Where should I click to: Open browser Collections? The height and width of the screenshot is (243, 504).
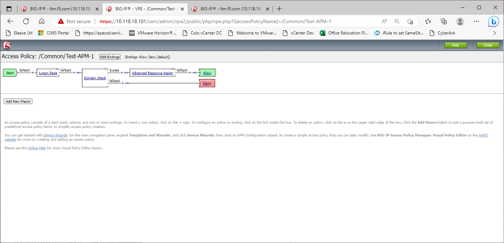point(444,21)
